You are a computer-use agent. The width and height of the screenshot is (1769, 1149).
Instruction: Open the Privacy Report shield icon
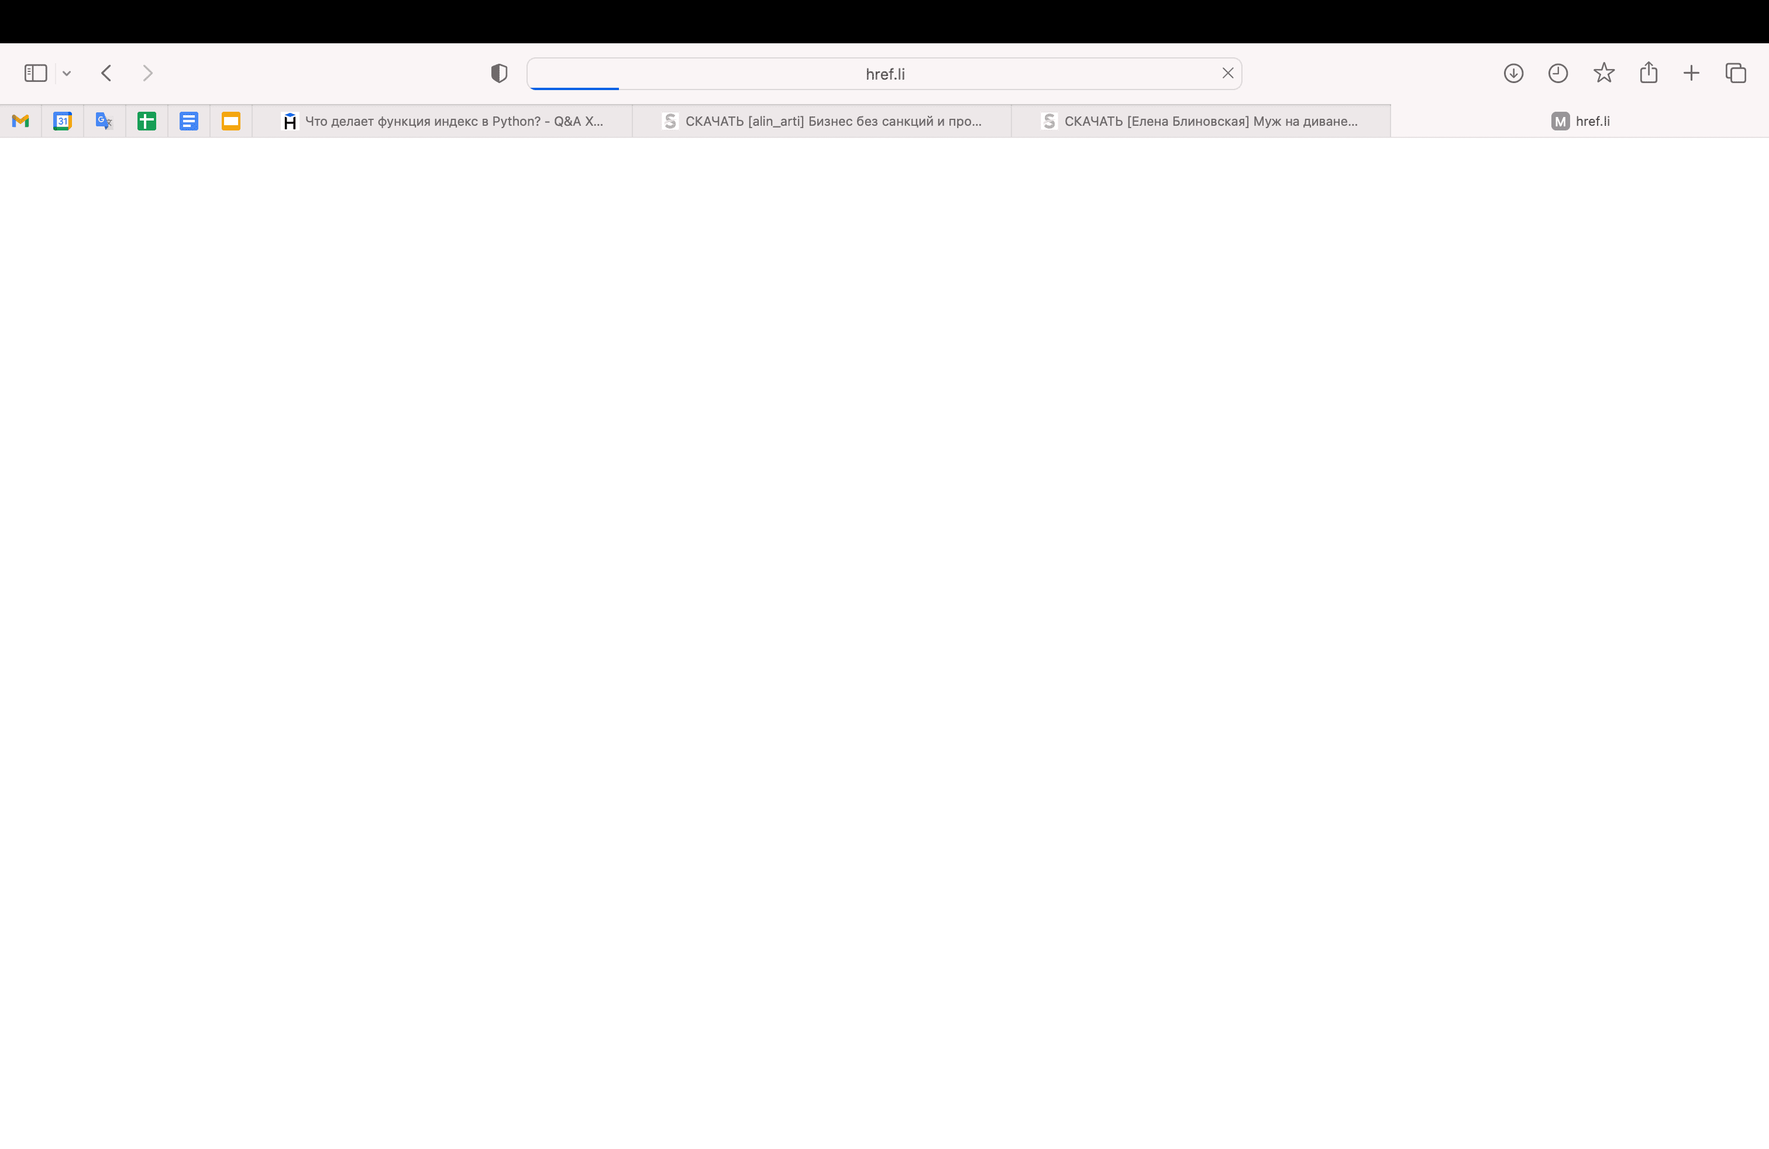[499, 73]
